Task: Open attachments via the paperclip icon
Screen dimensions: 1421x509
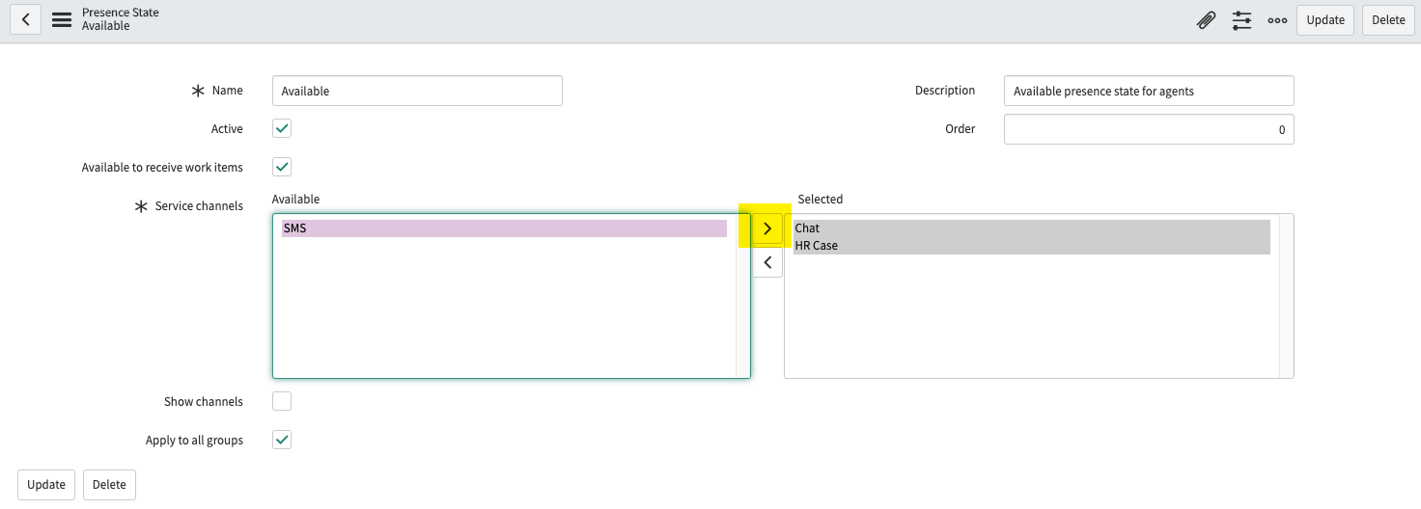Action: [1206, 20]
